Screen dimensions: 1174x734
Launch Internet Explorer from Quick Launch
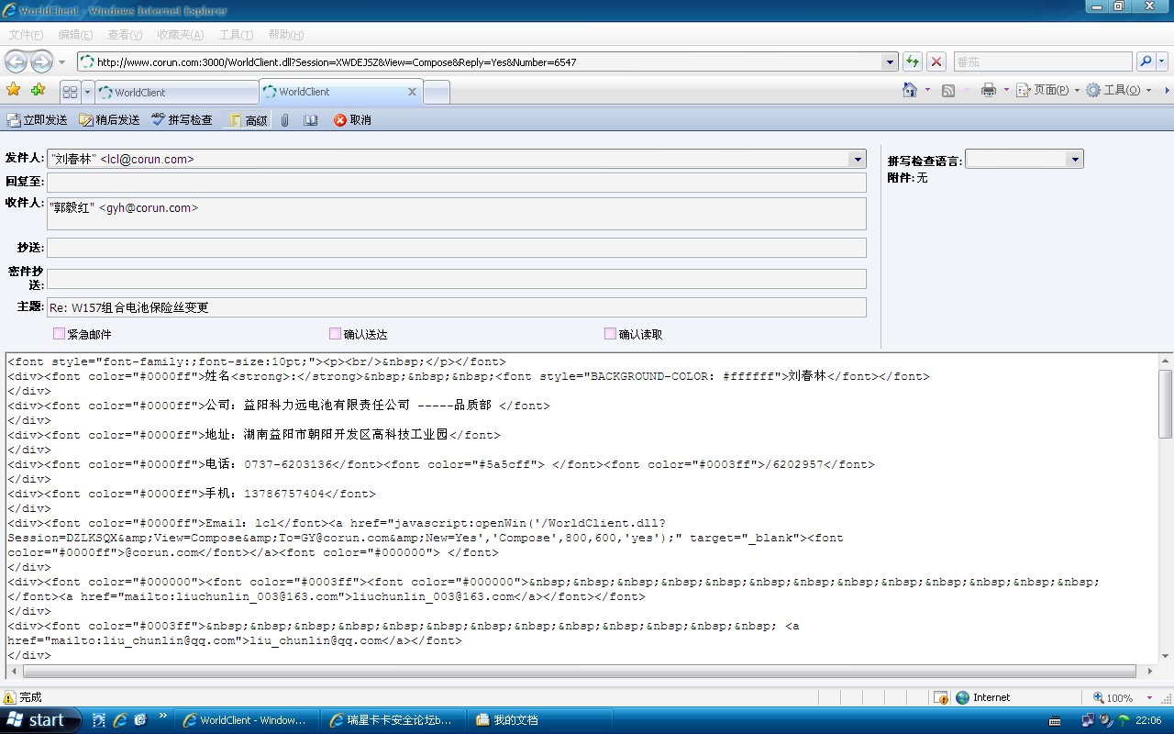tap(120, 720)
